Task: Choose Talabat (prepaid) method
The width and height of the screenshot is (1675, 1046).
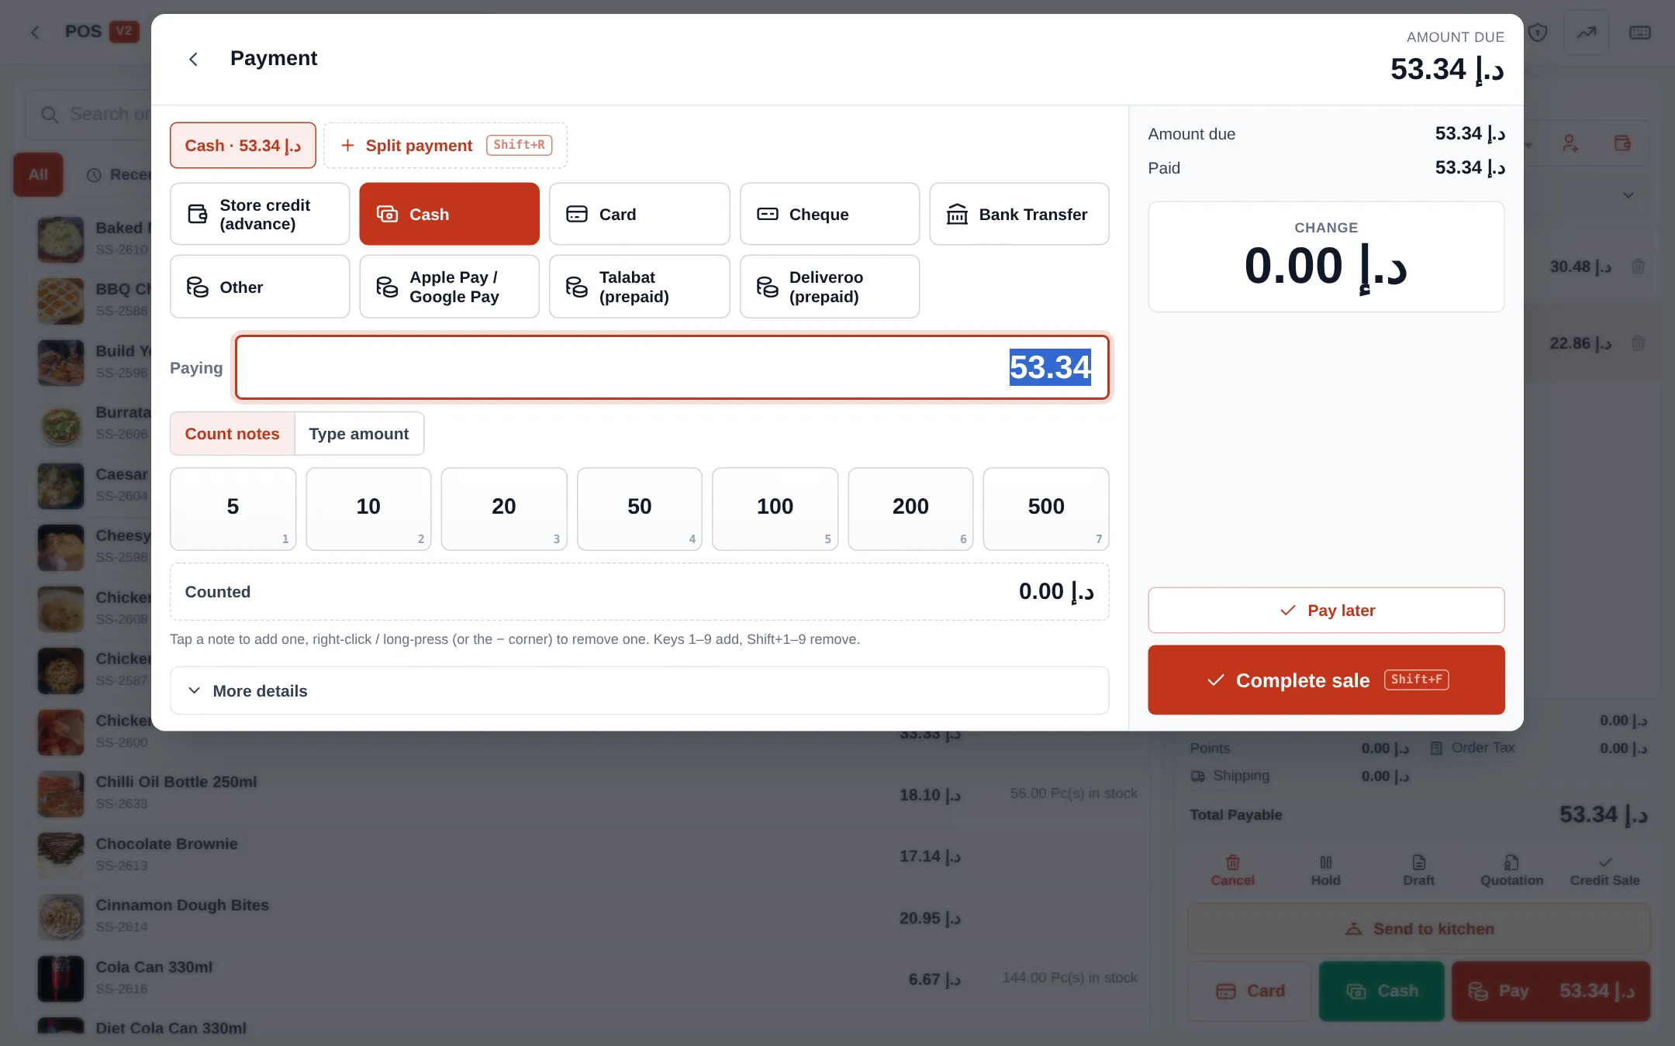Action: [x=639, y=287]
